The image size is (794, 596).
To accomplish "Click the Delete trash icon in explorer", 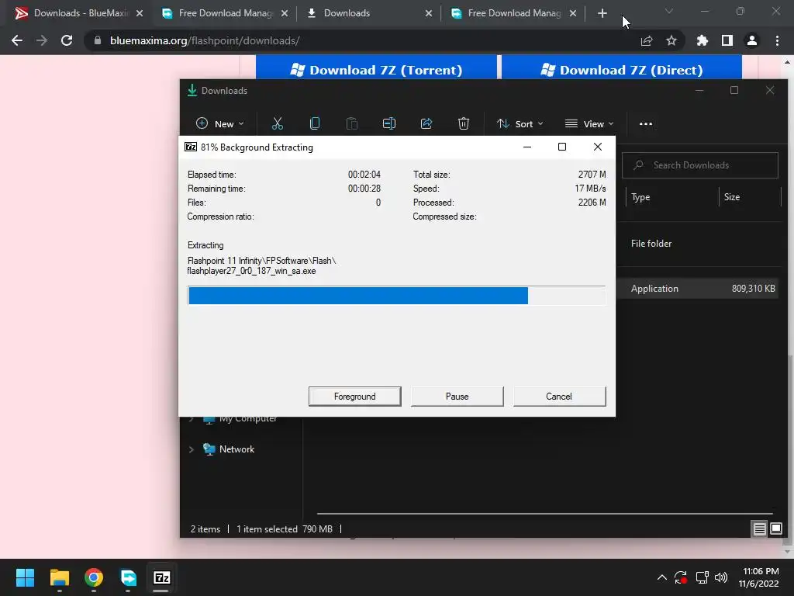I will coord(464,123).
